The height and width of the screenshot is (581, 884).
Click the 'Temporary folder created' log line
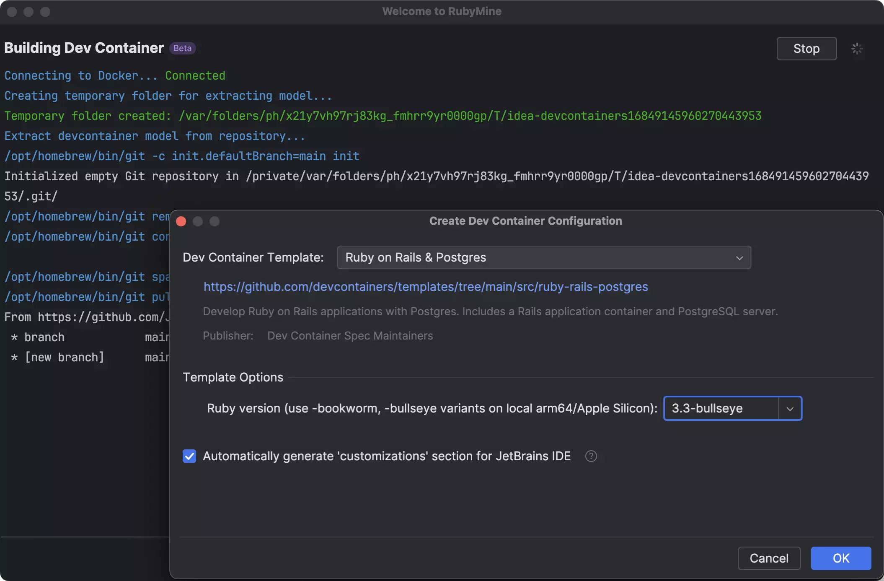tap(383, 116)
